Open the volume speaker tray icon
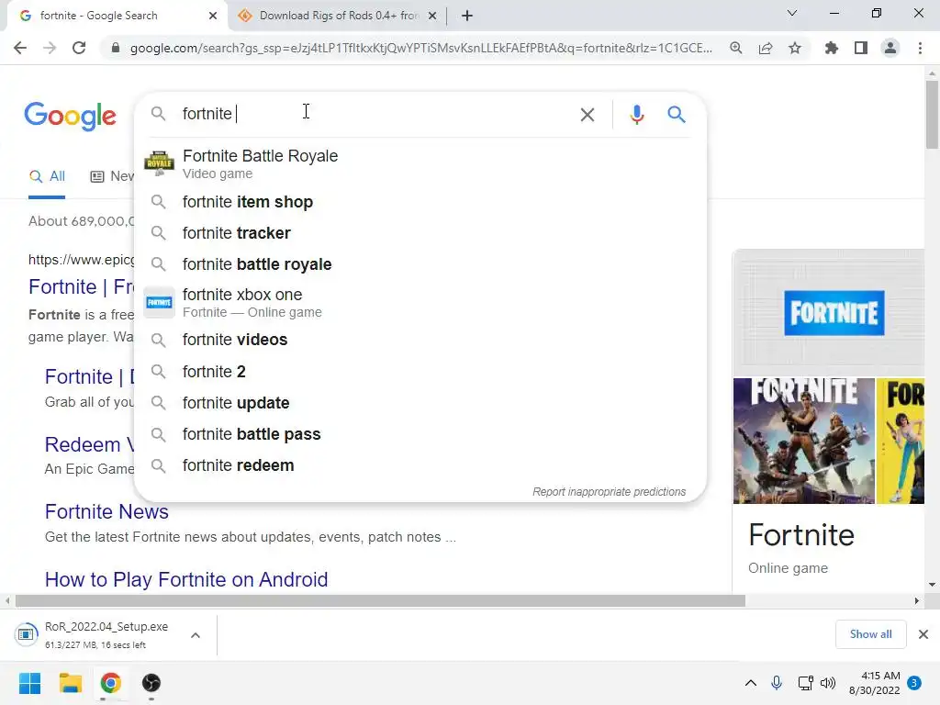The width and height of the screenshot is (940, 705). coord(828,683)
